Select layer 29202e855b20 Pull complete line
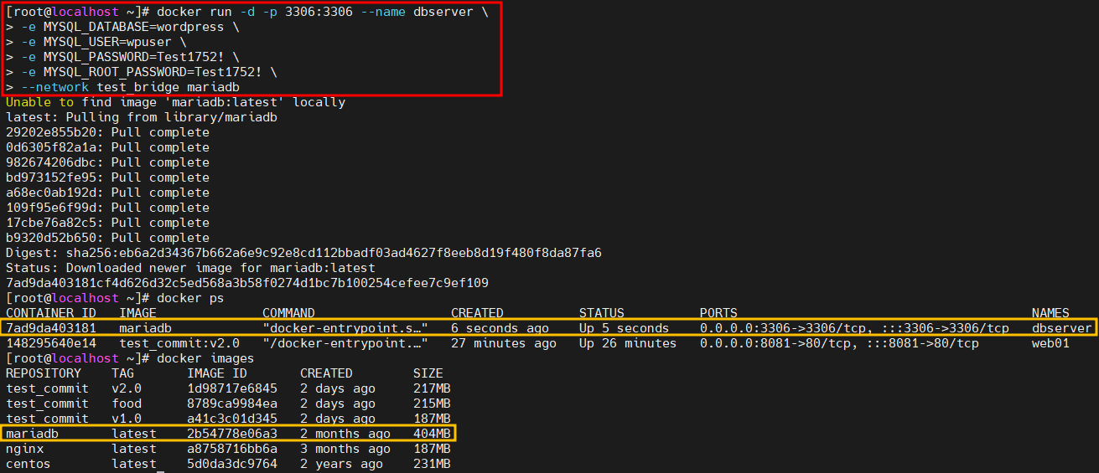The image size is (1099, 473). pyautogui.click(x=107, y=132)
